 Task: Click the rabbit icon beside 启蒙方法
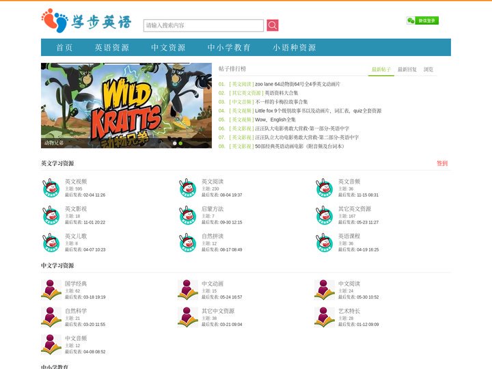point(188,215)
